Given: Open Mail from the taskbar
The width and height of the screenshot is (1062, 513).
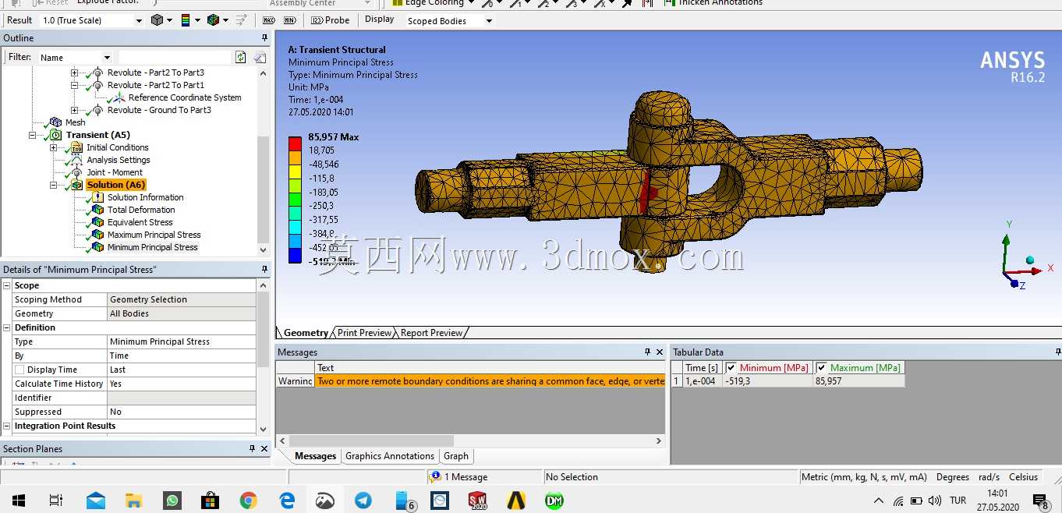Looking at the screenshot, I should coord(96,501).
